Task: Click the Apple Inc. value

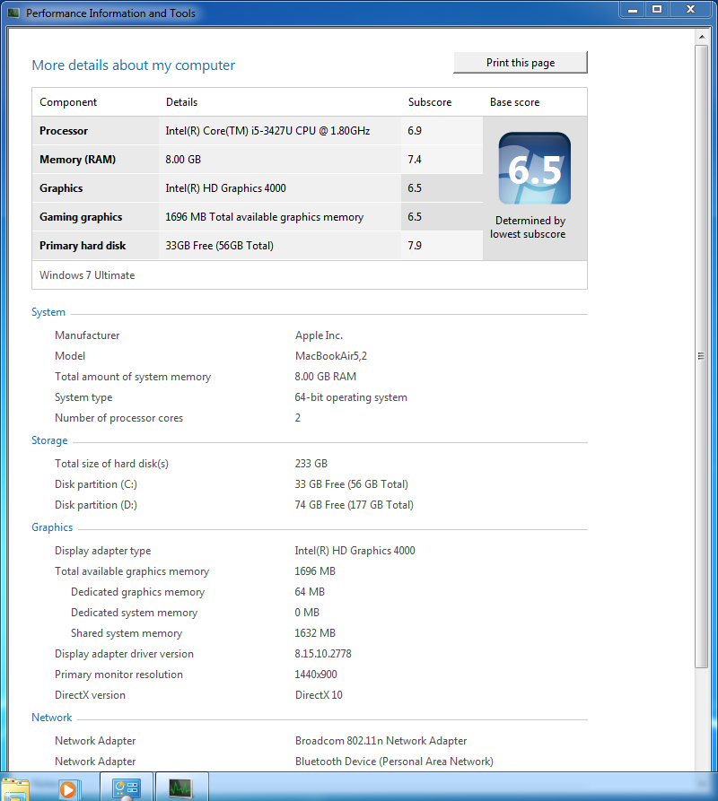Action: (x=319, y=335)
